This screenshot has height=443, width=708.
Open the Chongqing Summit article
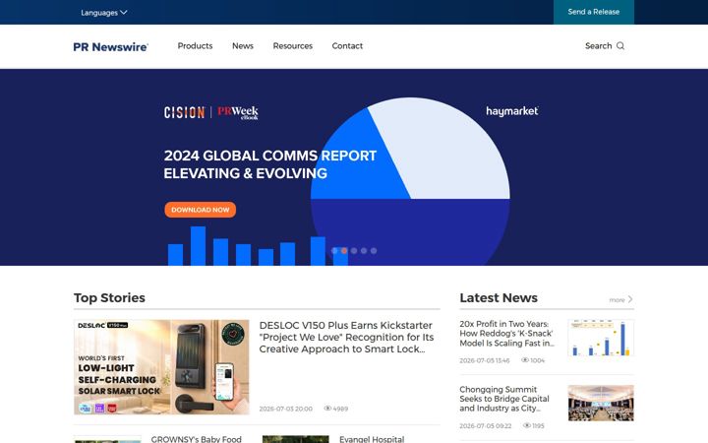[504, 399]
